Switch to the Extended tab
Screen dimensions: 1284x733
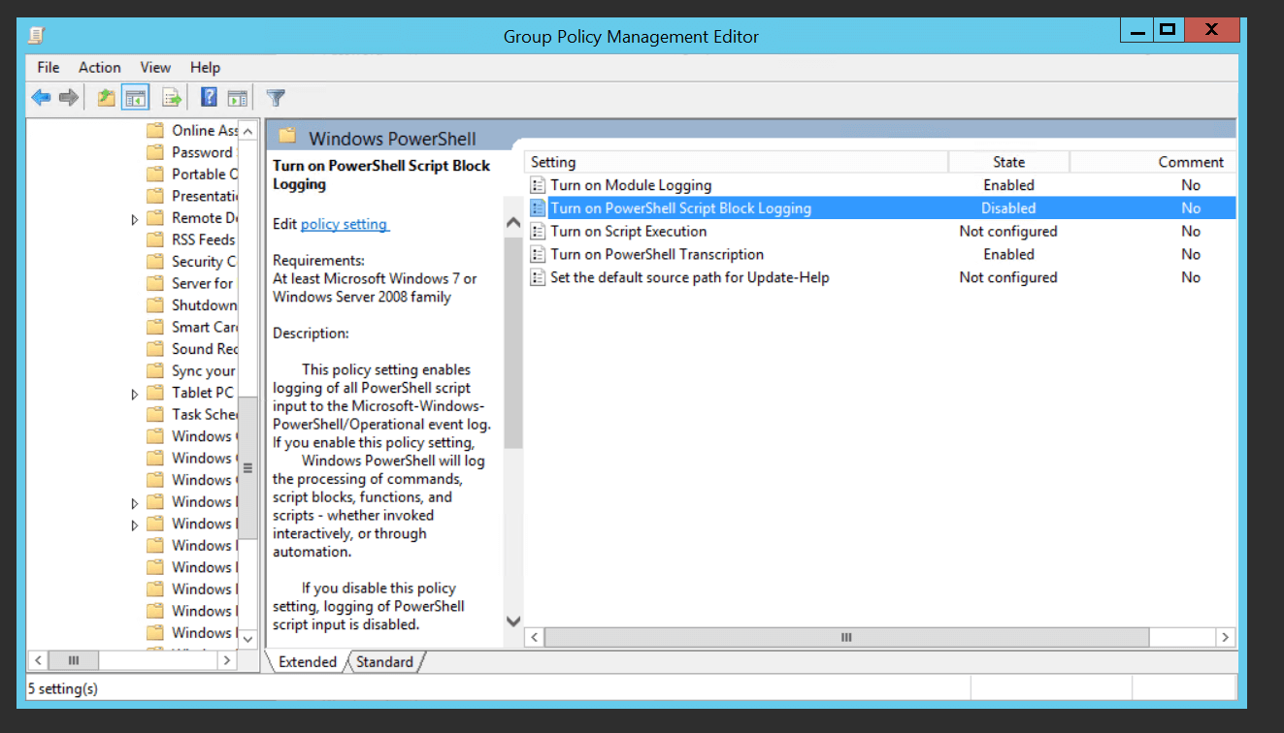click(307, 662)
